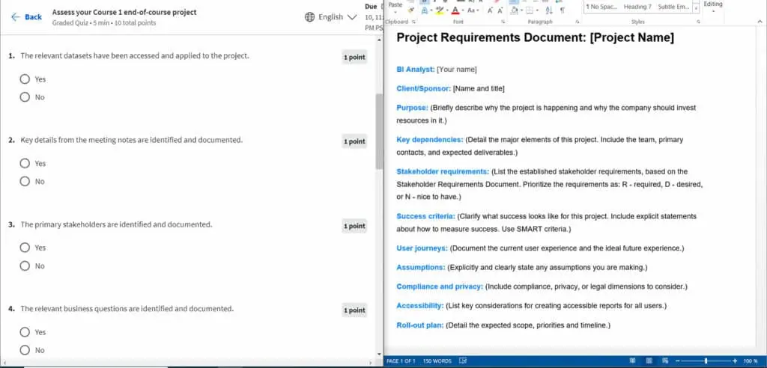The image size is (767, 368).
Task: Click the Grow Font icon
Action: 490,10
